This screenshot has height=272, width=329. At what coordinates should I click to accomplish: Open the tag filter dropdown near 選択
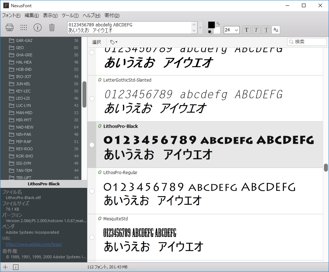[x=113, y=42]
